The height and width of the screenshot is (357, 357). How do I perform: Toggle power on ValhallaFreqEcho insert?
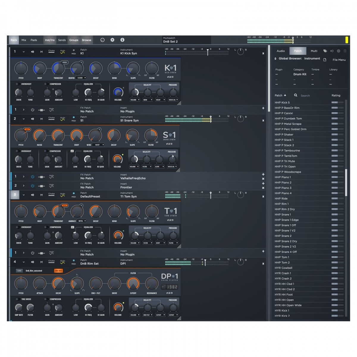point(32,177)
